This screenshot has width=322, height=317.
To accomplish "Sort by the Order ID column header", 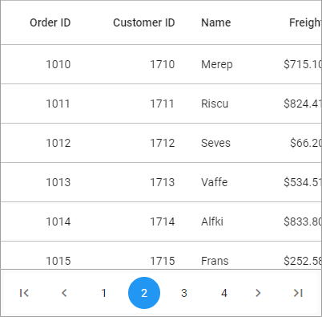I will click(x=50, y=22).
